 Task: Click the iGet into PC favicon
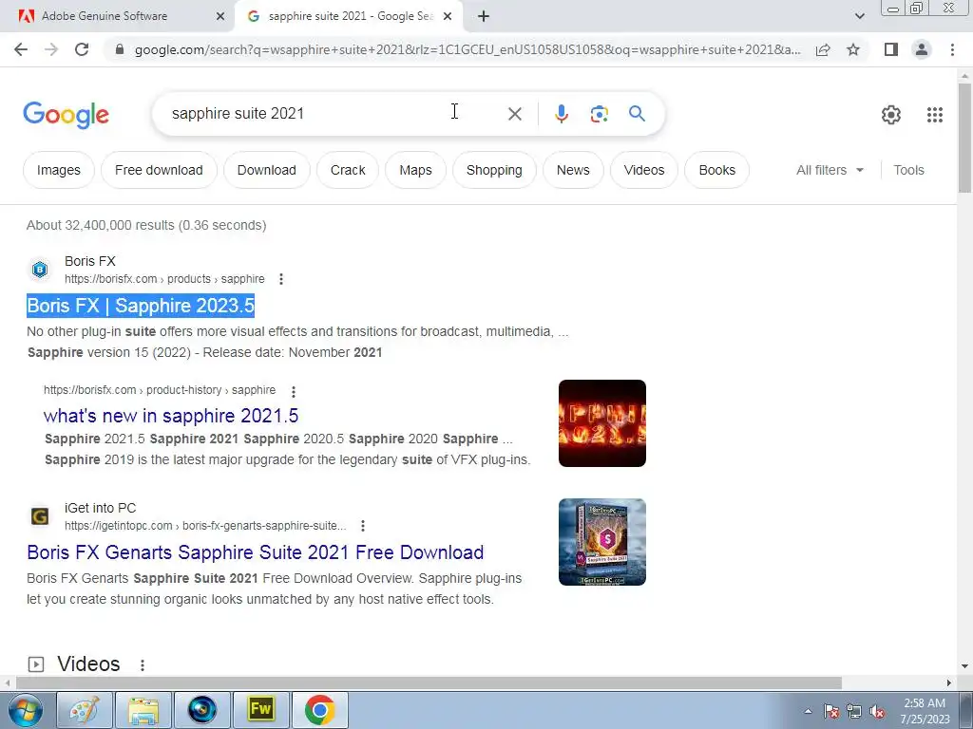(x=40, y=516)
